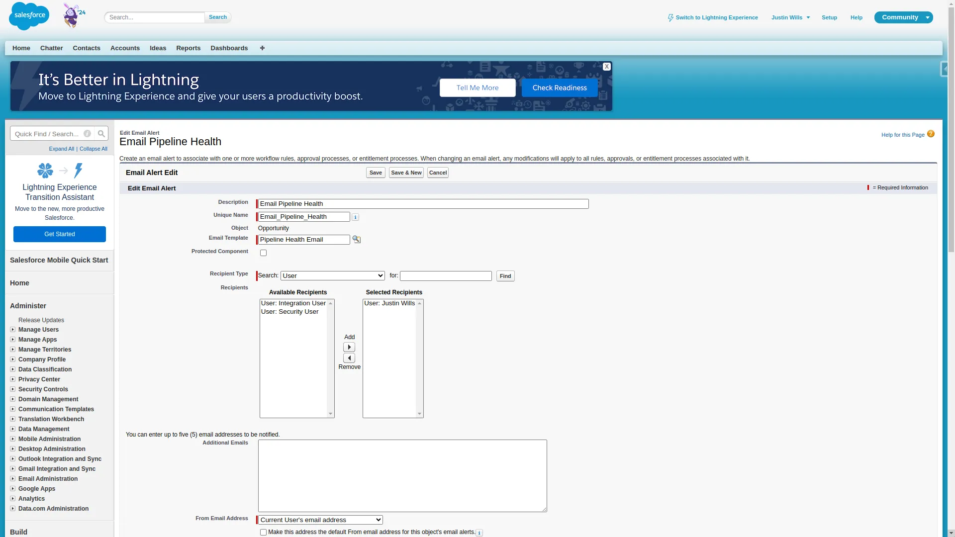The width and height of the screenshot is (955, 537).
Task: Expand the collapsed sidebar handle at right edge
Action: point(944,69)
